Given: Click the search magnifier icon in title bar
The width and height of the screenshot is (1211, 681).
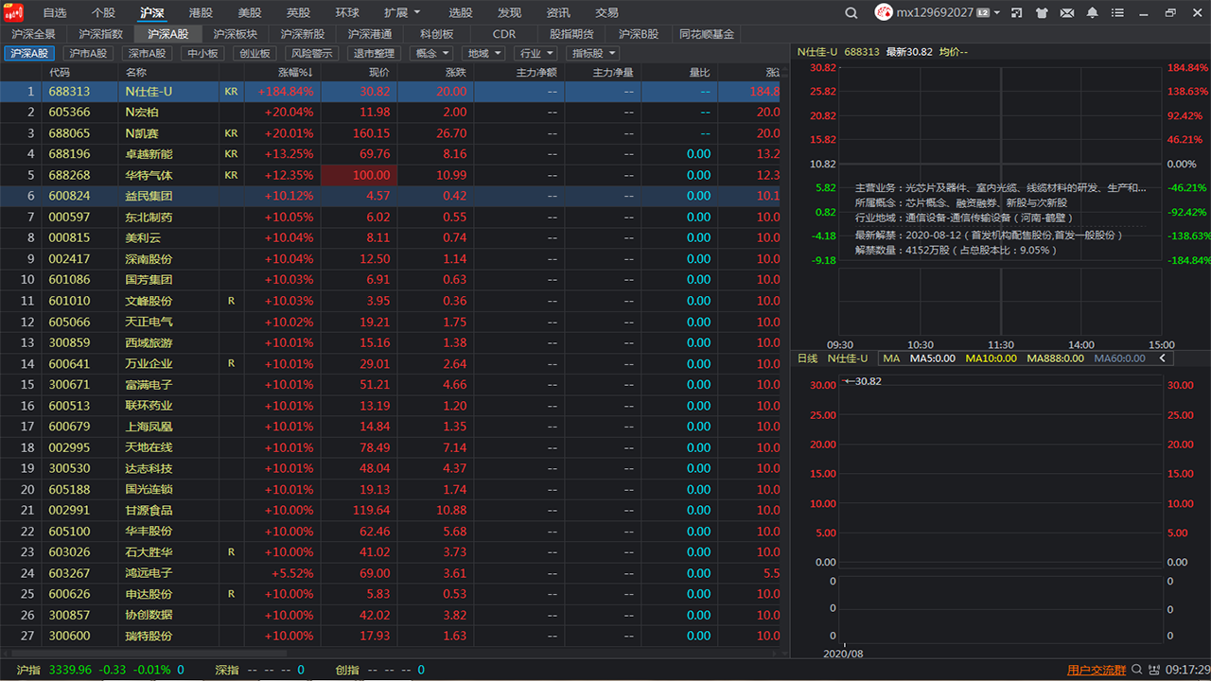Looking at the screenshot, I should click(851, 12).
